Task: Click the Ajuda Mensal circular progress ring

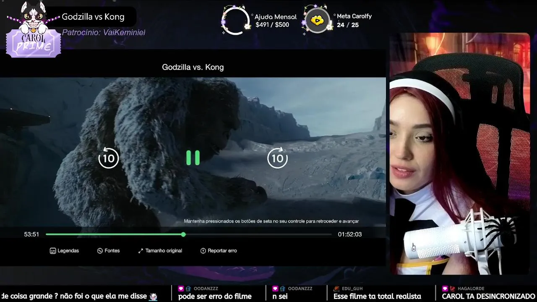Action: click(x=235, y=20)
